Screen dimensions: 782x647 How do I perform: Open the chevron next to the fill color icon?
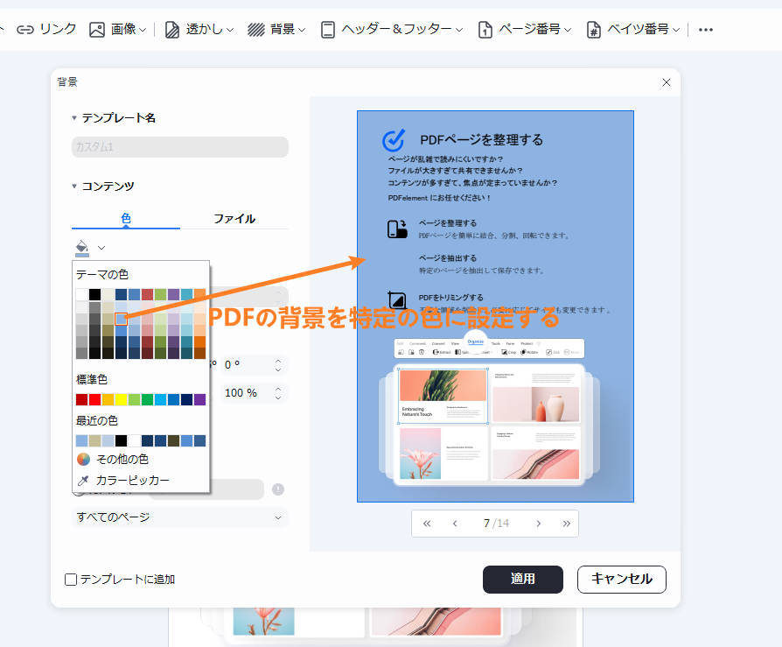coord(101,248)
